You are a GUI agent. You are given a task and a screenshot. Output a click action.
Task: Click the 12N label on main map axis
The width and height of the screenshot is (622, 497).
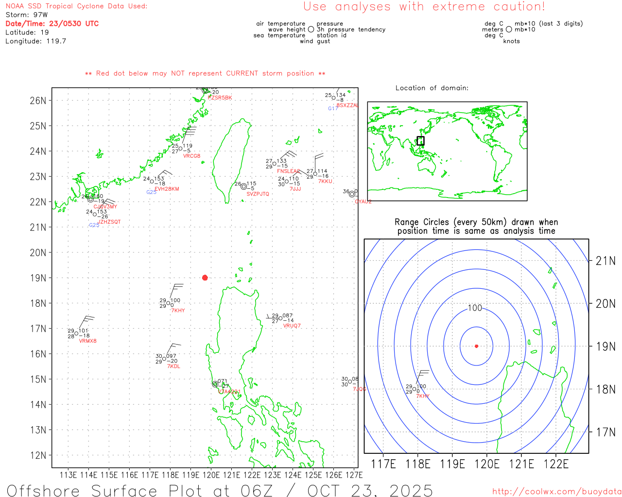[38, 455]
